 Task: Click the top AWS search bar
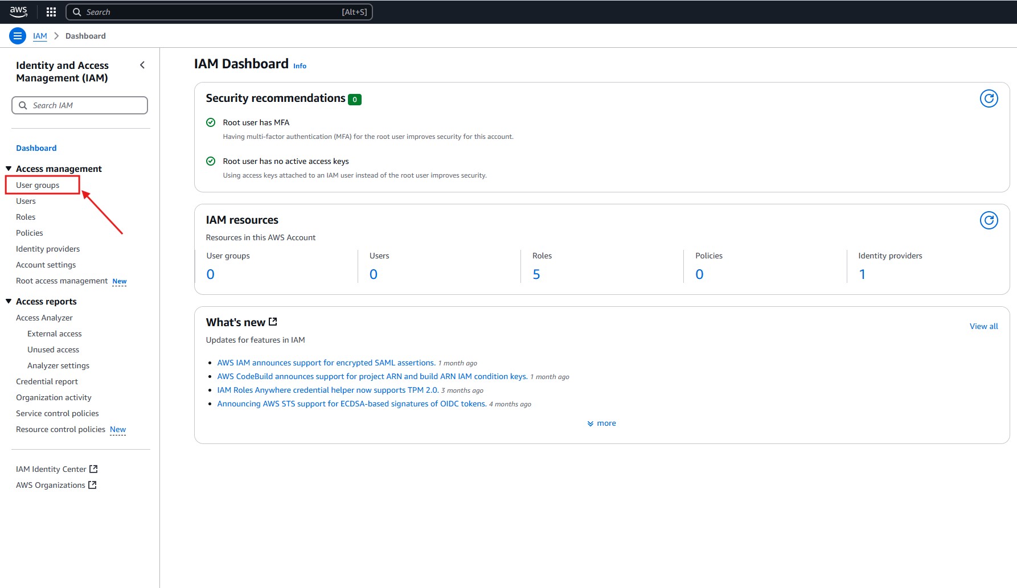tap(219, 12)
